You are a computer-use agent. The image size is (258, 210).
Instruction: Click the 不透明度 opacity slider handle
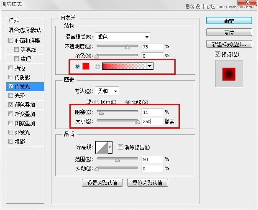click(x=128, y=47)
